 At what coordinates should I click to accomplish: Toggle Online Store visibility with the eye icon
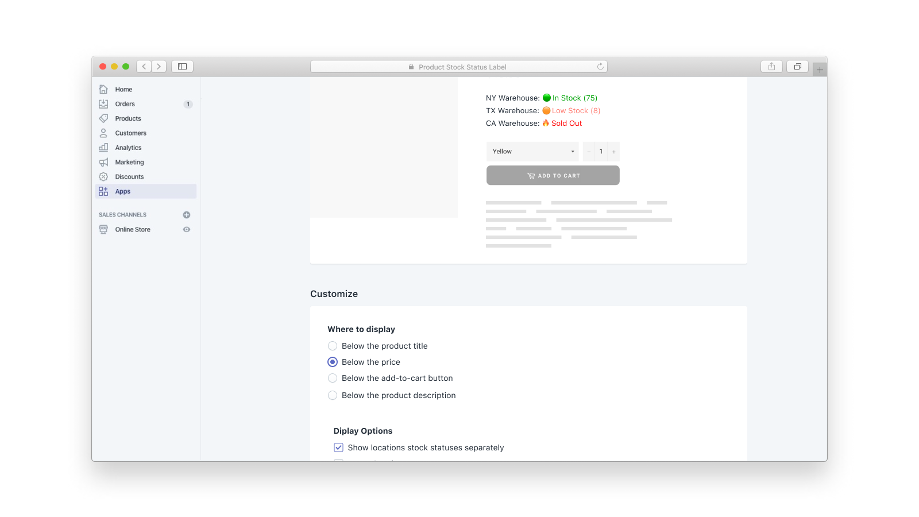(x=186, y=229)
